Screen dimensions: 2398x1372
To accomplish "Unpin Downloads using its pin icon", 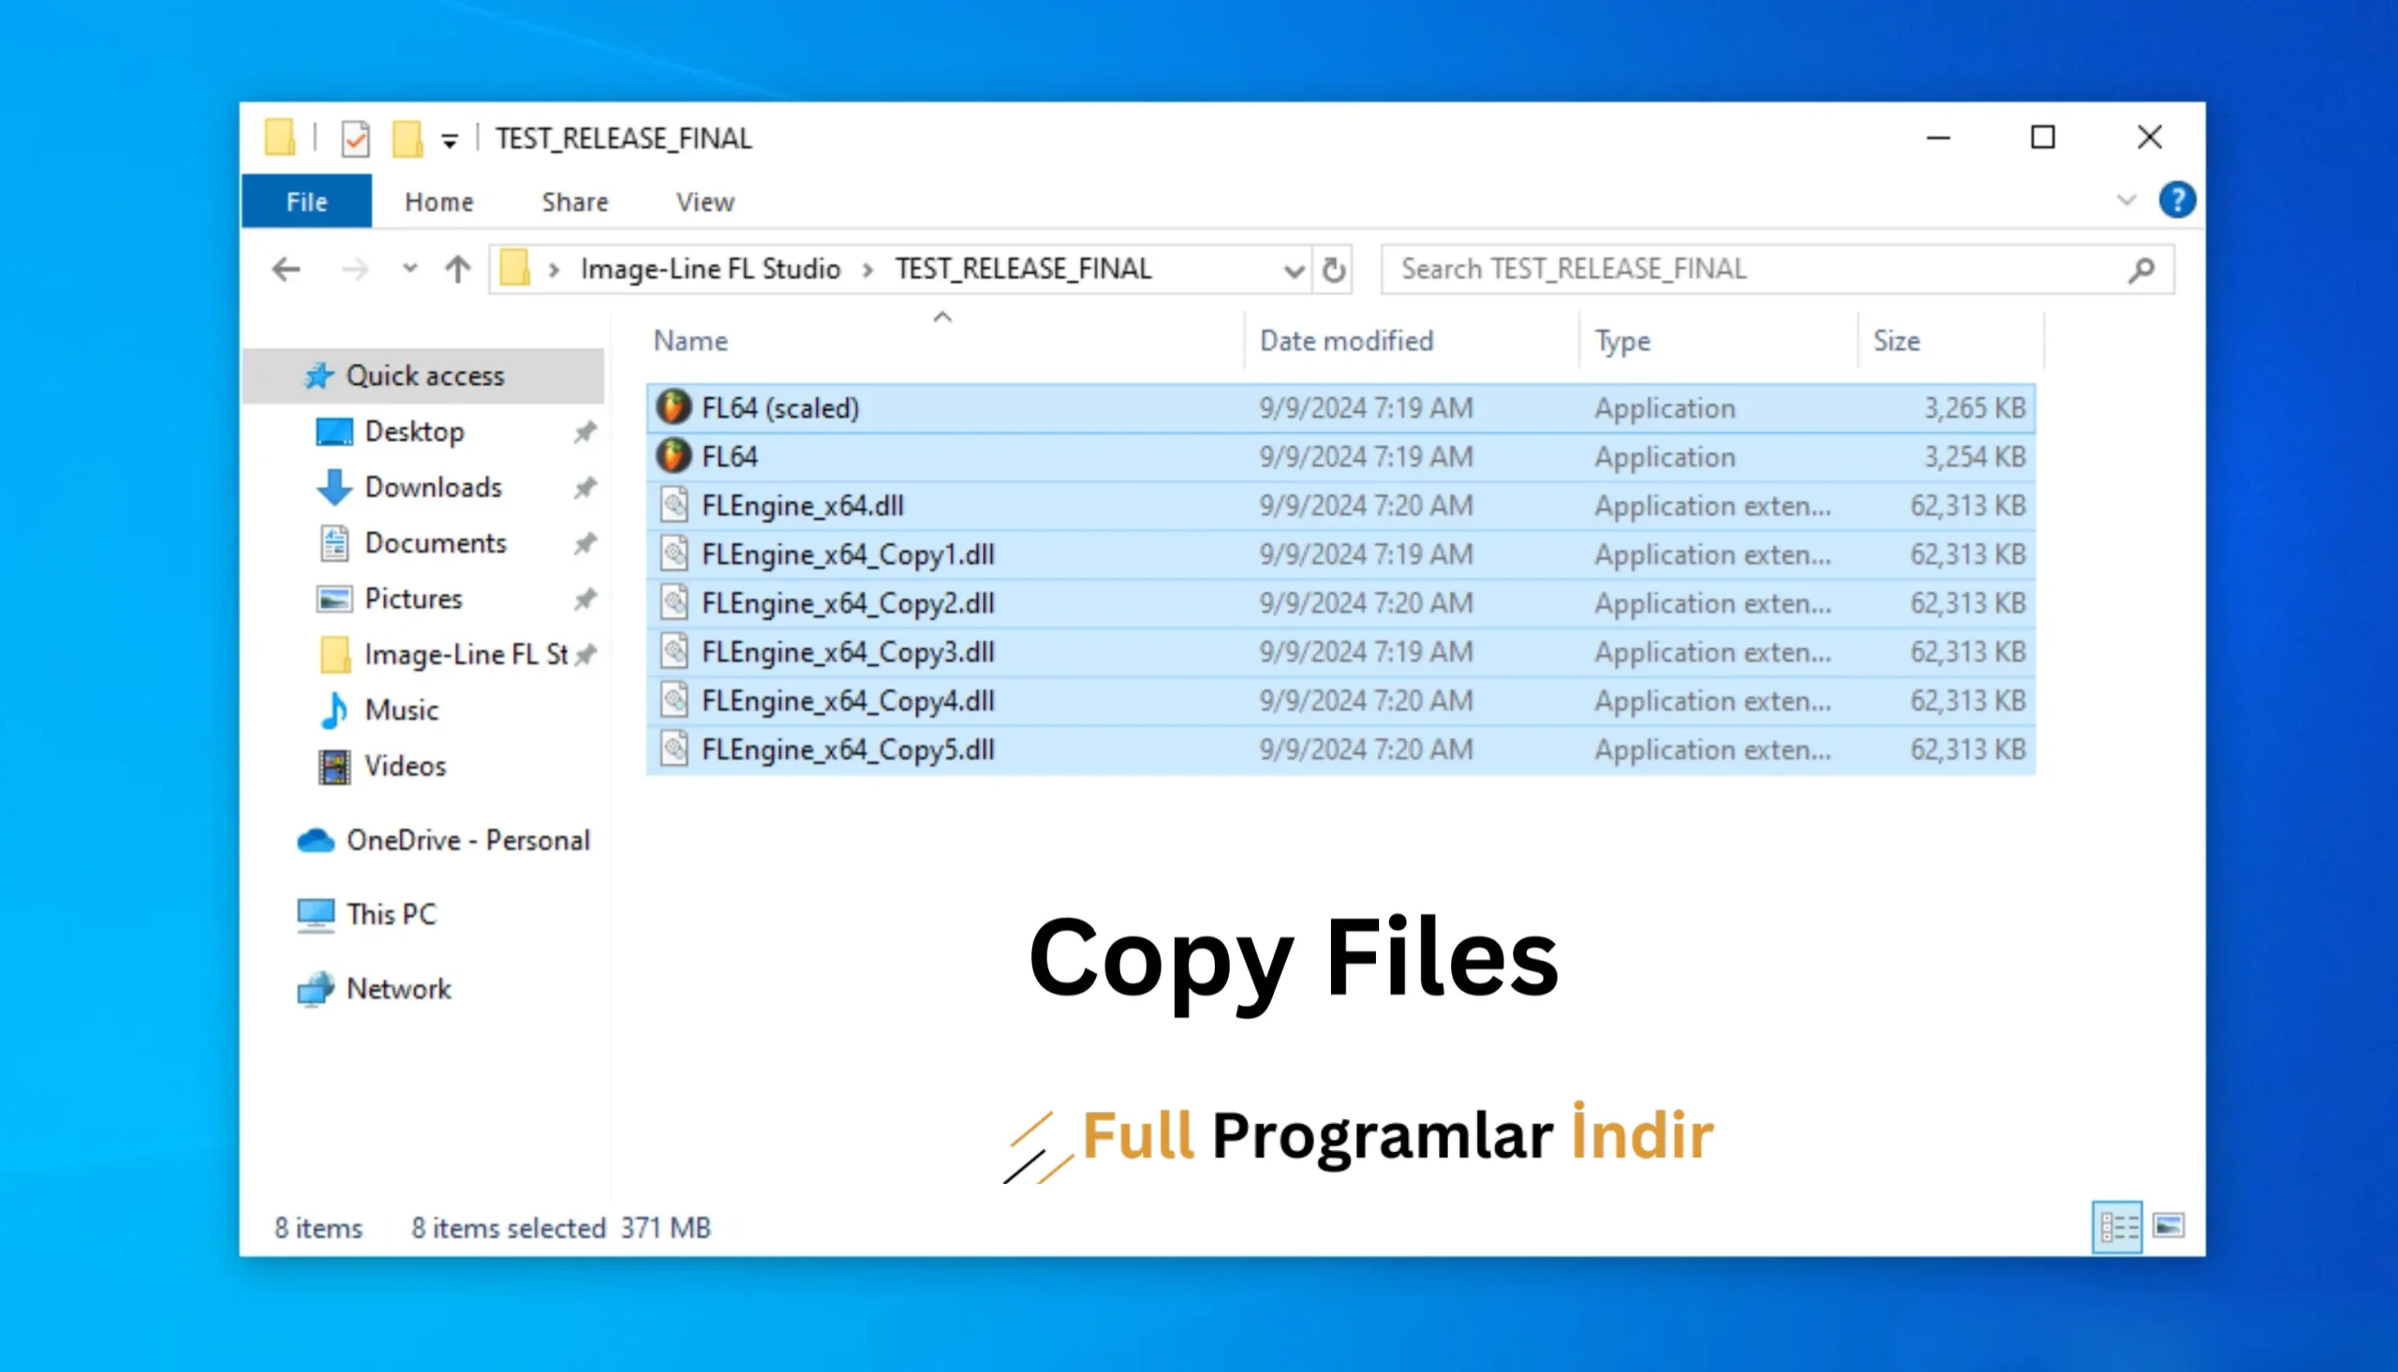I will pos(585,488).
